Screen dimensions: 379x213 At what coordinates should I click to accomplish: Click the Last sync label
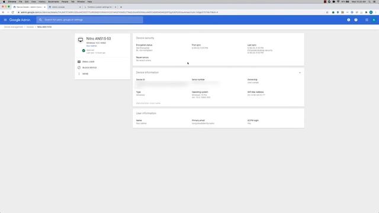(x=252, y=45)
